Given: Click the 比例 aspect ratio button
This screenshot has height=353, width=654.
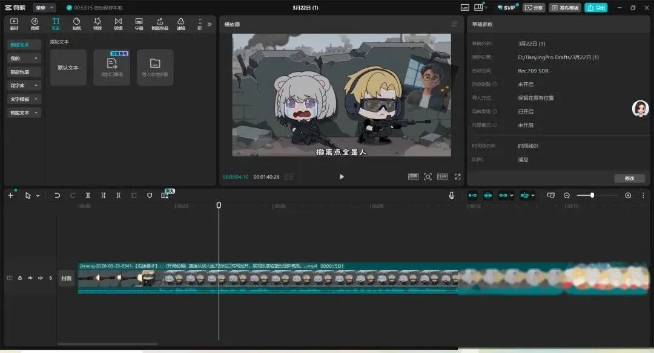Looking at the screenshot, I should 442,176.
